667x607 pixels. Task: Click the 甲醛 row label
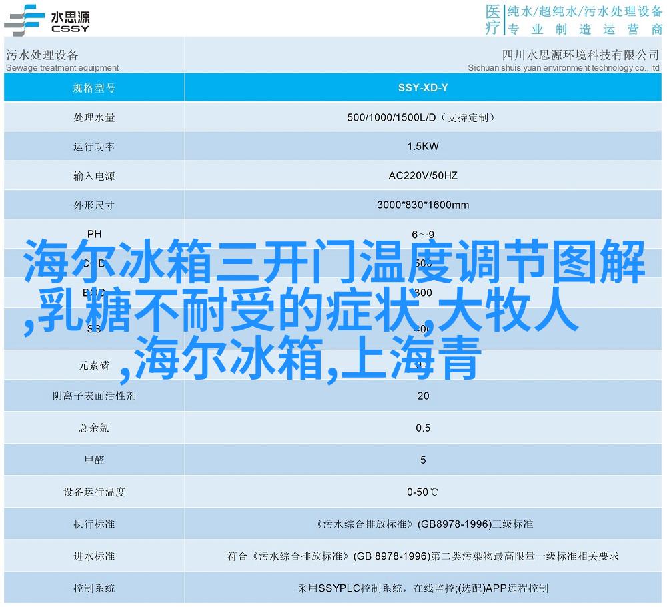click(x=94, y=460)
